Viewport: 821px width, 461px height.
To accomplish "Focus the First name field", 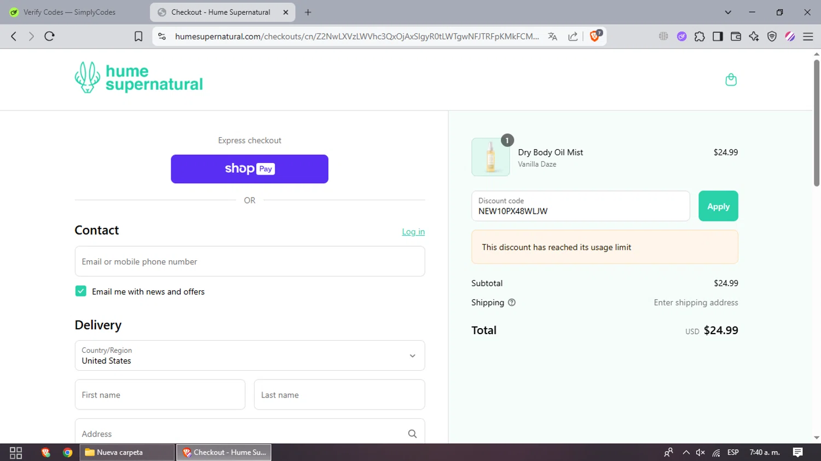I will (160, 395).
